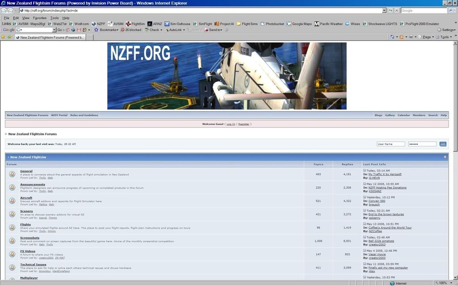Open the Screenshots forum link
Image resolution: width=458 pixels, height=286 pixels.
(30, 238)
